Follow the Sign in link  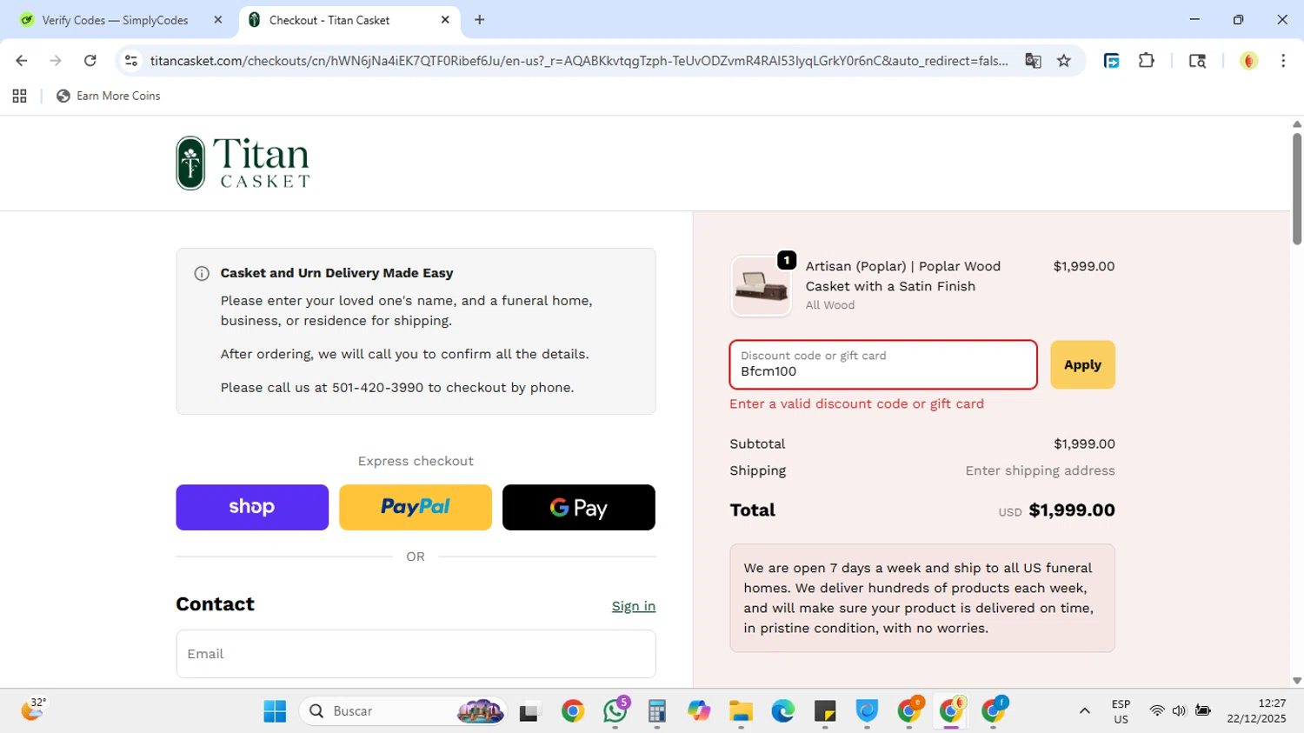[x=634, y=606]
